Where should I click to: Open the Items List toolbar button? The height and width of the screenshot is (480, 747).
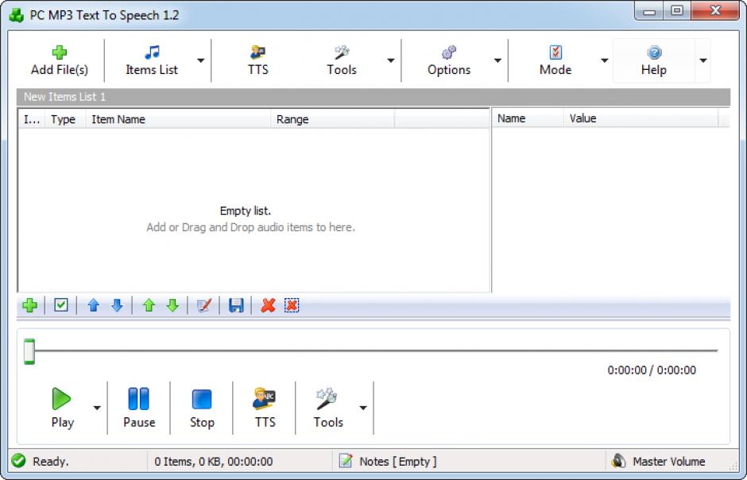[x=152, y=60]
